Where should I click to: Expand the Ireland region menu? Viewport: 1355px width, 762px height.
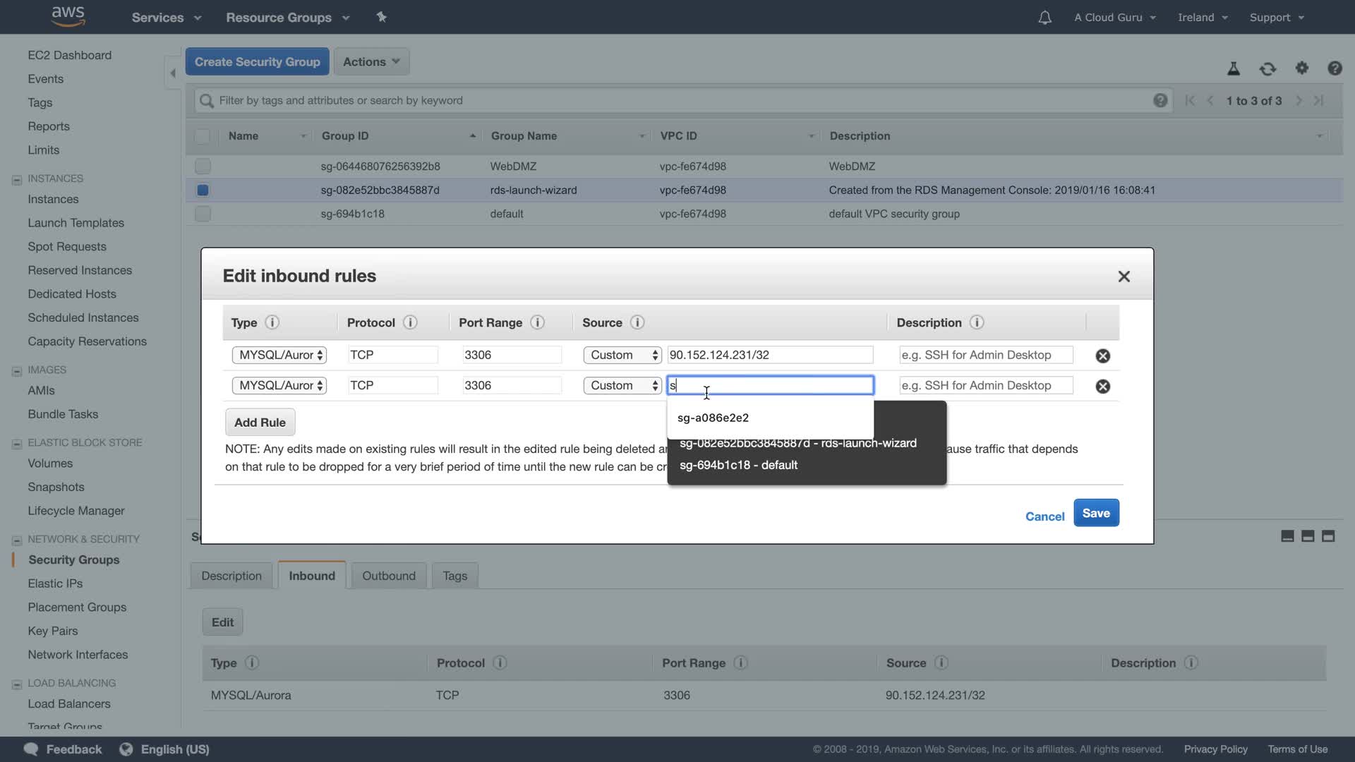1203,18
